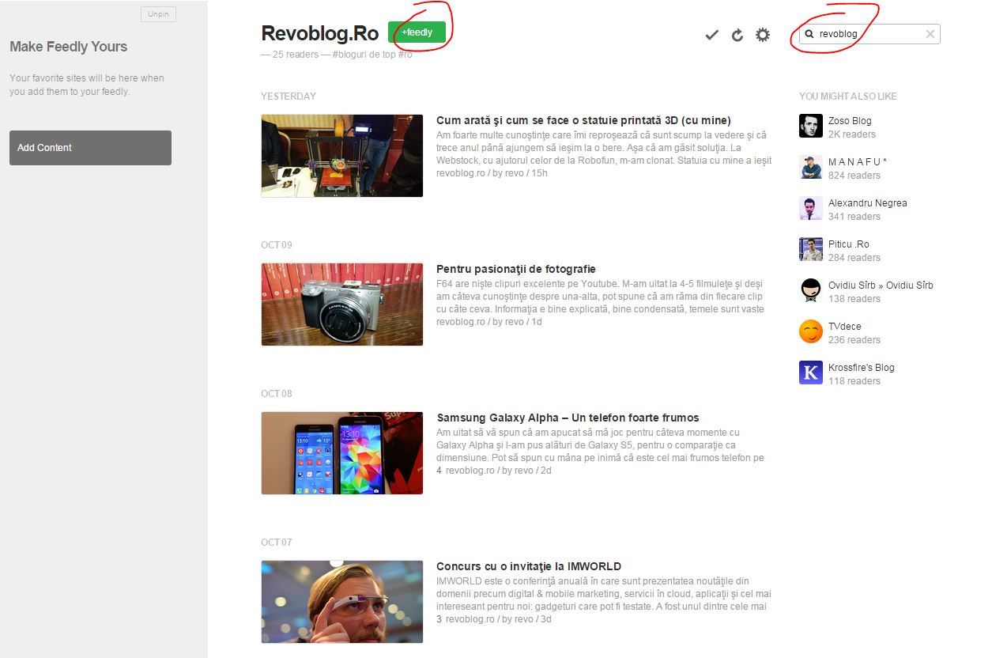The height and width of the screenshot is (658, 992).
Task: Mark all as read checkmark icon
Action: click(711, 35)
